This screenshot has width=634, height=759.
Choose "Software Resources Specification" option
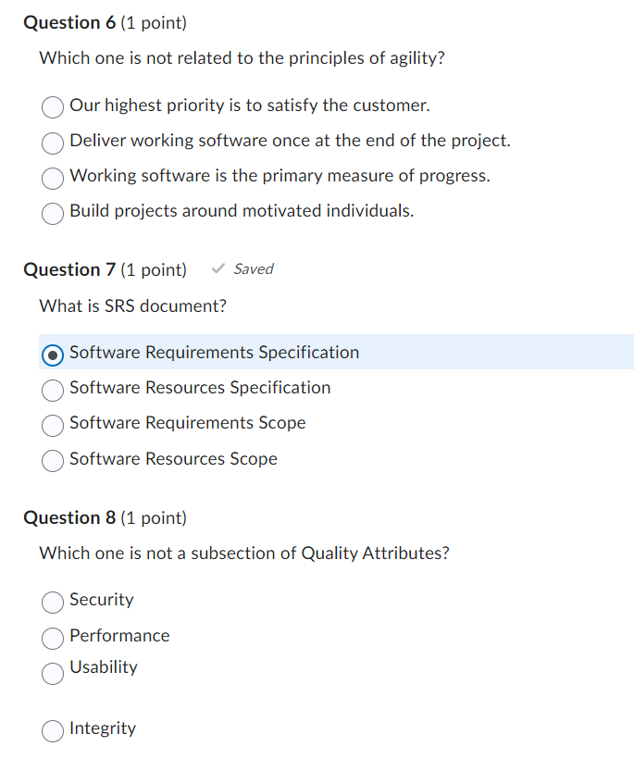(x=53, y=390)
